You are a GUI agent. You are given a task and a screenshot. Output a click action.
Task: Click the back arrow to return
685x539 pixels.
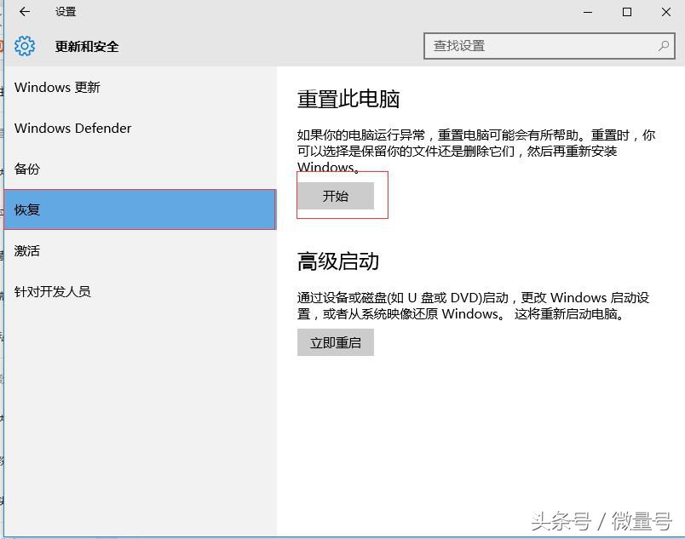coord(24,13)
